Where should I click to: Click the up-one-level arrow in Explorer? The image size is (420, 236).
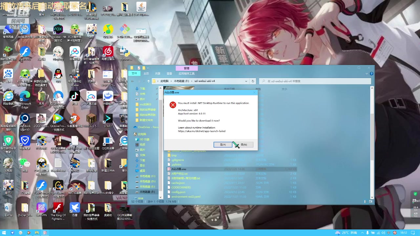[x=148, y=81]
